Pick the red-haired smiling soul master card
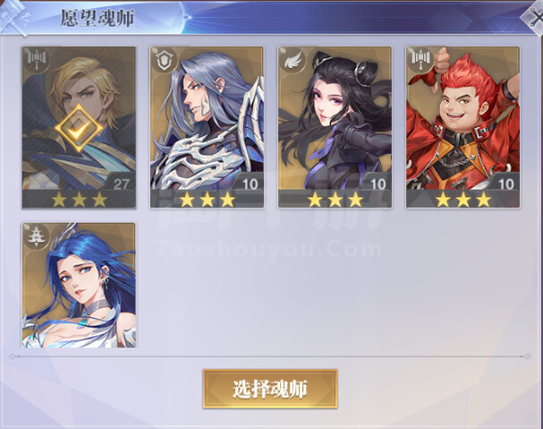 463,128
